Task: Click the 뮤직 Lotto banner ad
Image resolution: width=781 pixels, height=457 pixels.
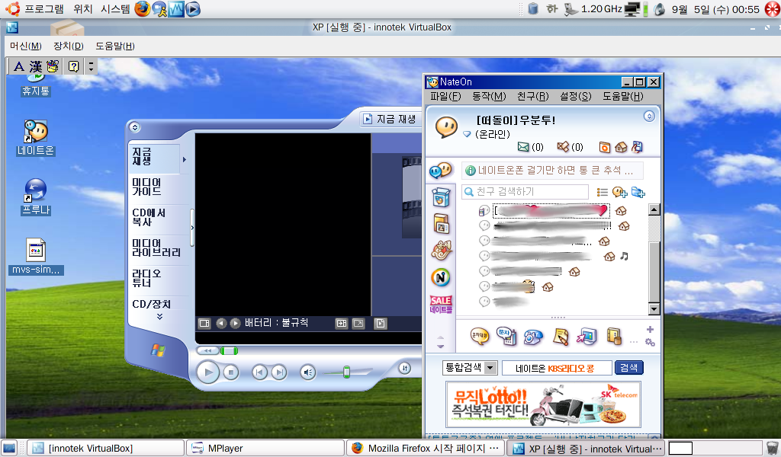Action: point(543,404)
